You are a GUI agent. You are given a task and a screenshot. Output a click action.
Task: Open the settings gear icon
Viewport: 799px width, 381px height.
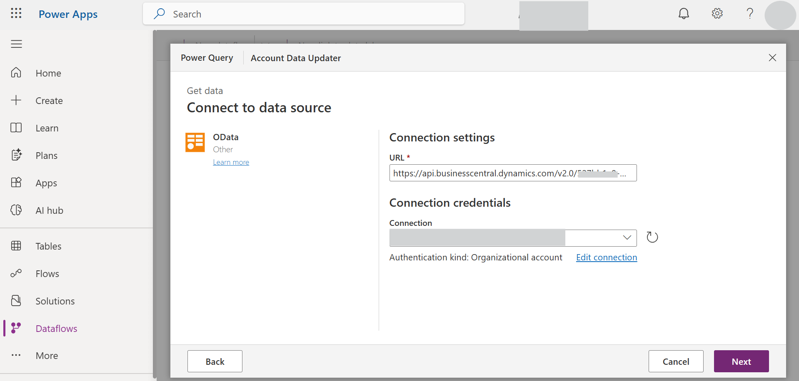click(x=717, y=14)
